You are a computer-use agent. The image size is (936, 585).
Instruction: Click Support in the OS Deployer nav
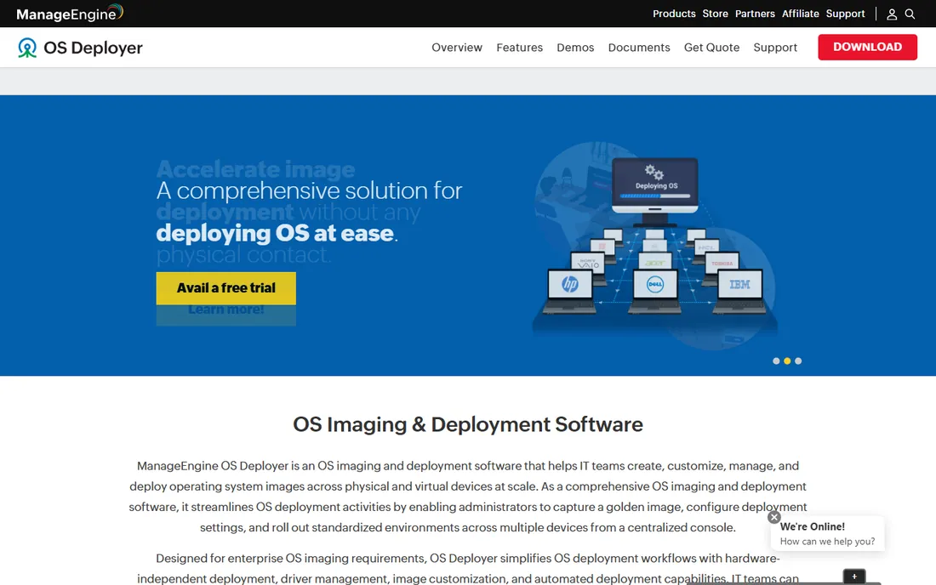pyautogui.click(x=775, y=47)
